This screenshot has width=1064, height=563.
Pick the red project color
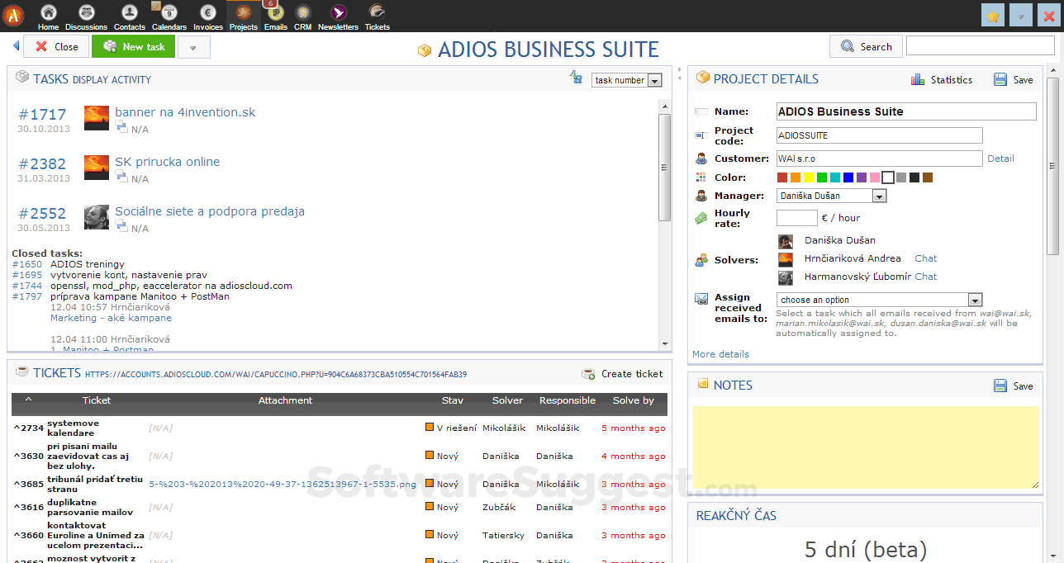(x=782, y=177)
